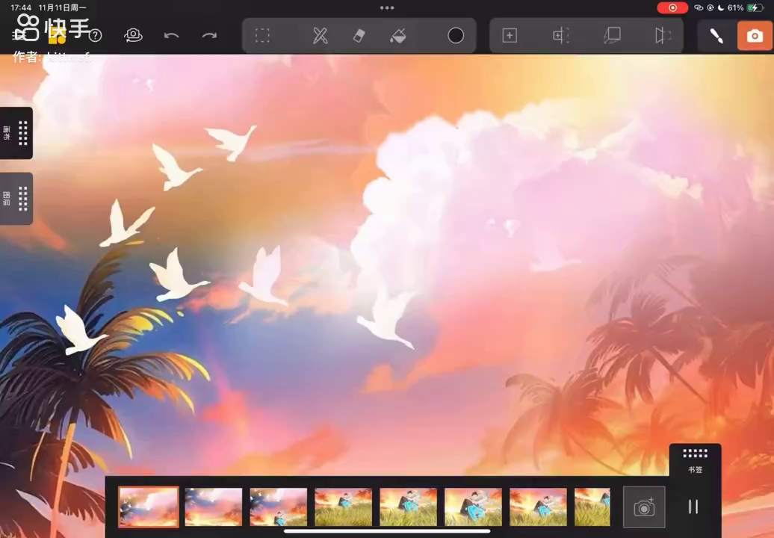Click the split frame icon in toolbar
This screenshot has width=774, height=538.
(560, 36)
